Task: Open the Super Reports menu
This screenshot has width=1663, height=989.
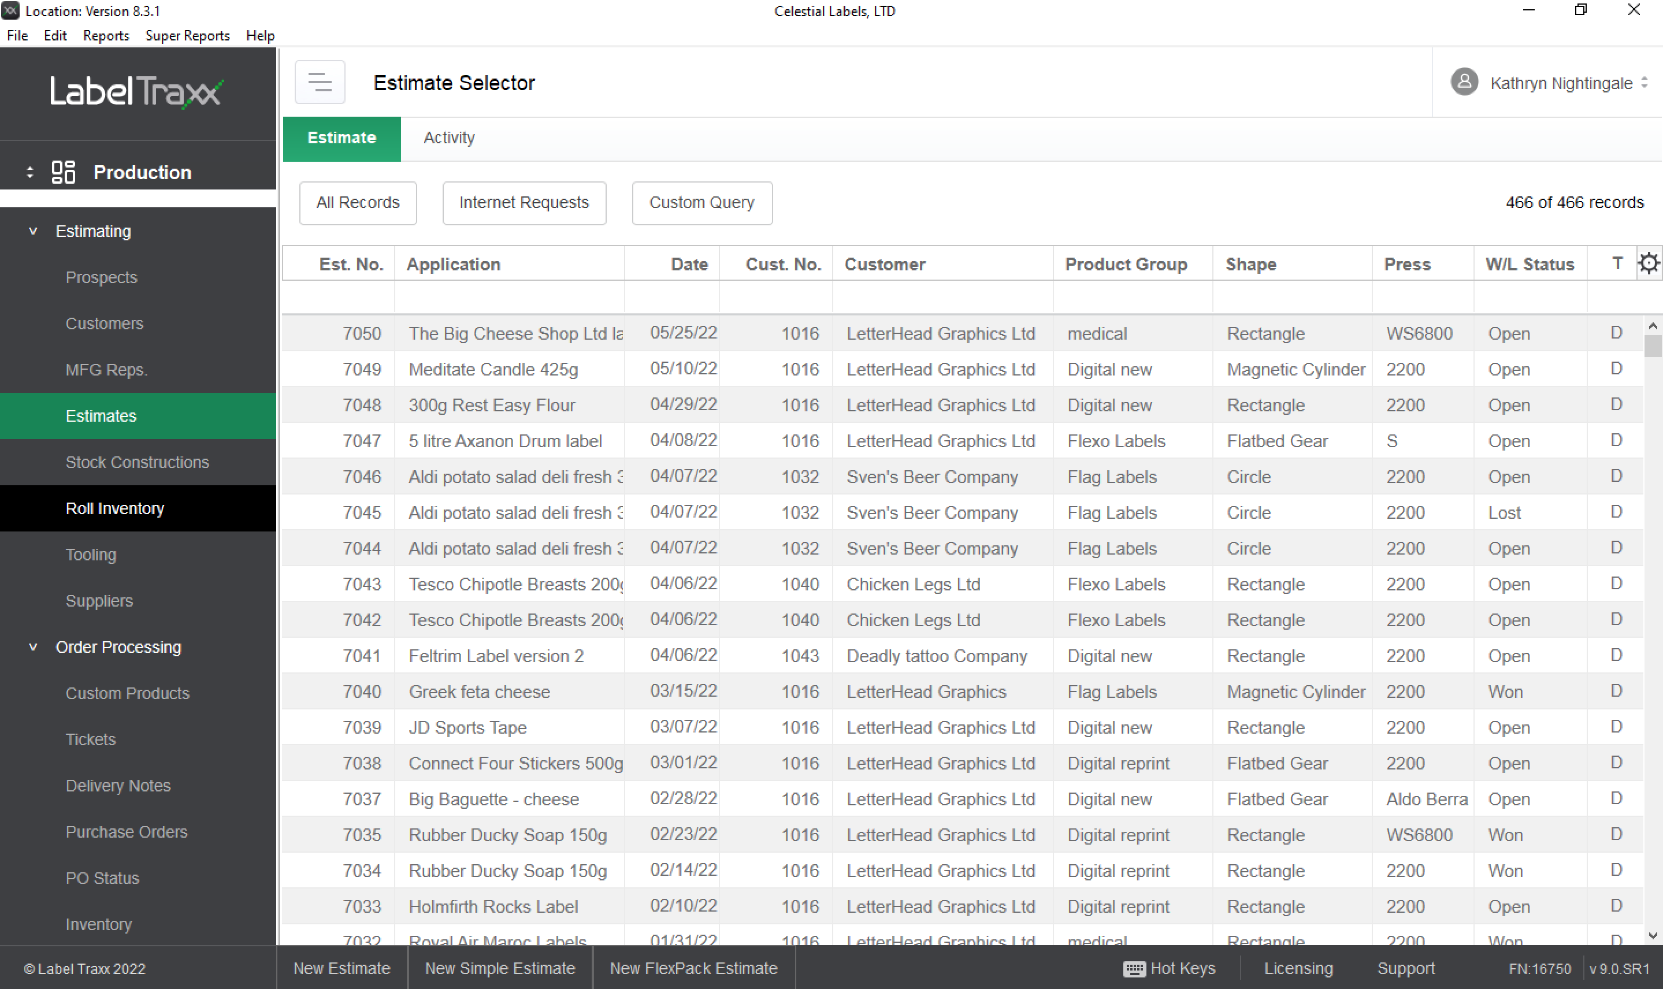Action: (x=187, y=35)
